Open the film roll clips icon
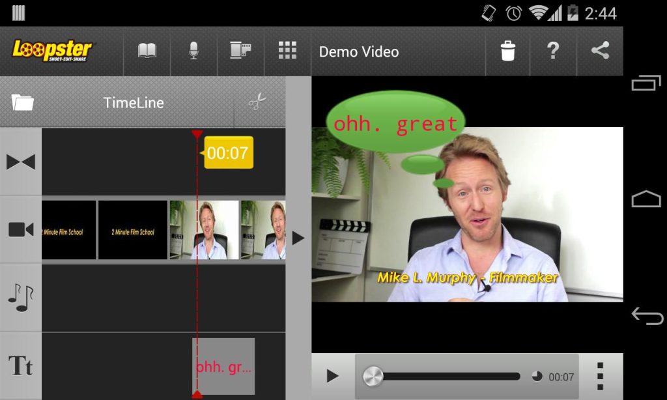 tap(240, 51)
